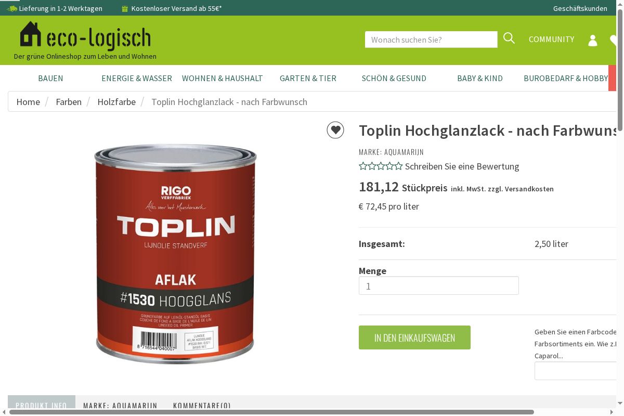Click the search magnifier icon
624x416 pixels.
point(509,38)
